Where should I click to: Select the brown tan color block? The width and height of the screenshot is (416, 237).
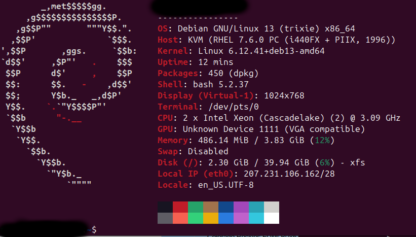click(x=211, y=207)
